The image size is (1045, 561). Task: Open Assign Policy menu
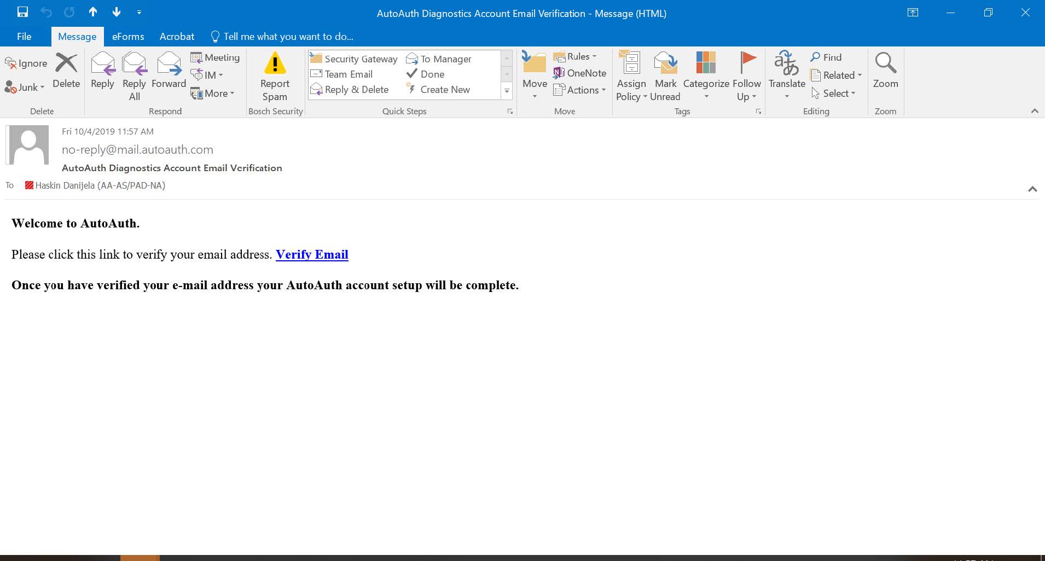pyautogui.click(x=631, y=77)
